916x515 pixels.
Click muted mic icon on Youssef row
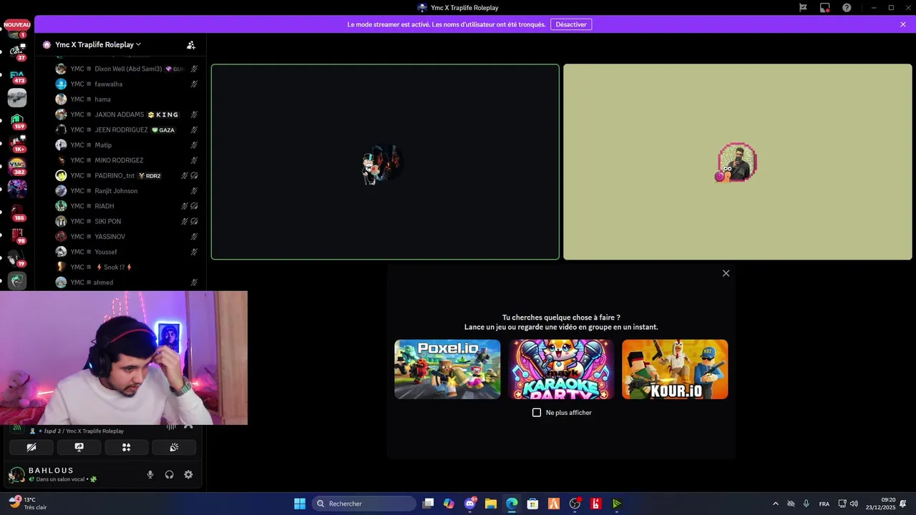pyautogui.click(x=194, y=252)
